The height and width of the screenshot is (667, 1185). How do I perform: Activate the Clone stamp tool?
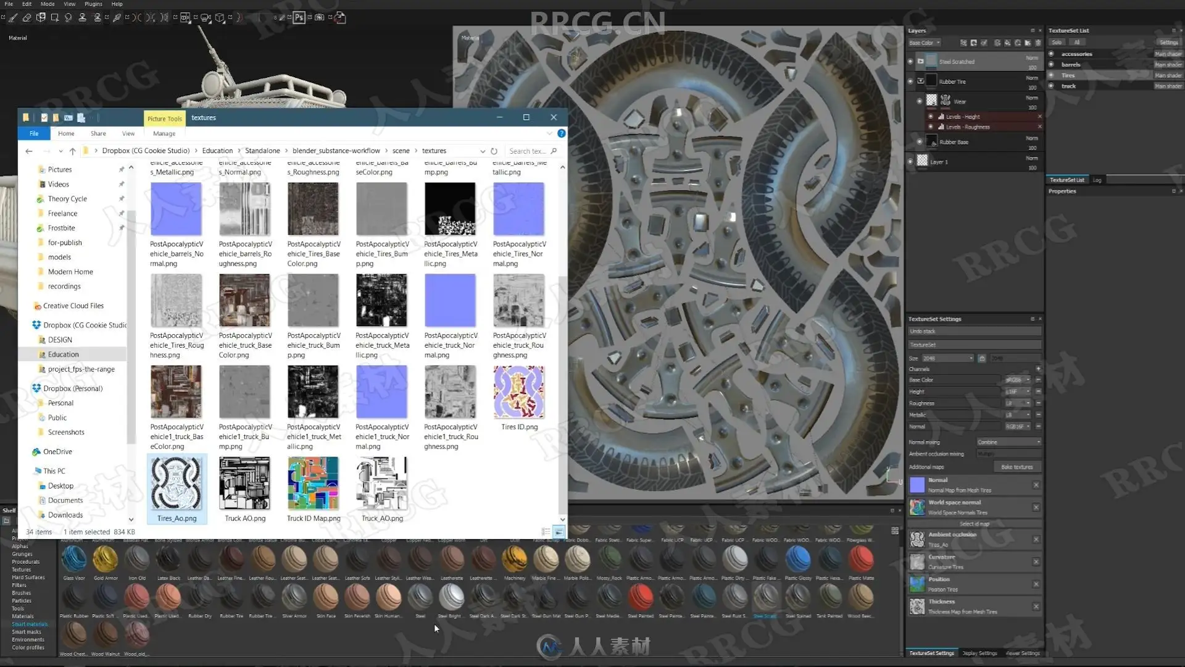coord(82,17)
